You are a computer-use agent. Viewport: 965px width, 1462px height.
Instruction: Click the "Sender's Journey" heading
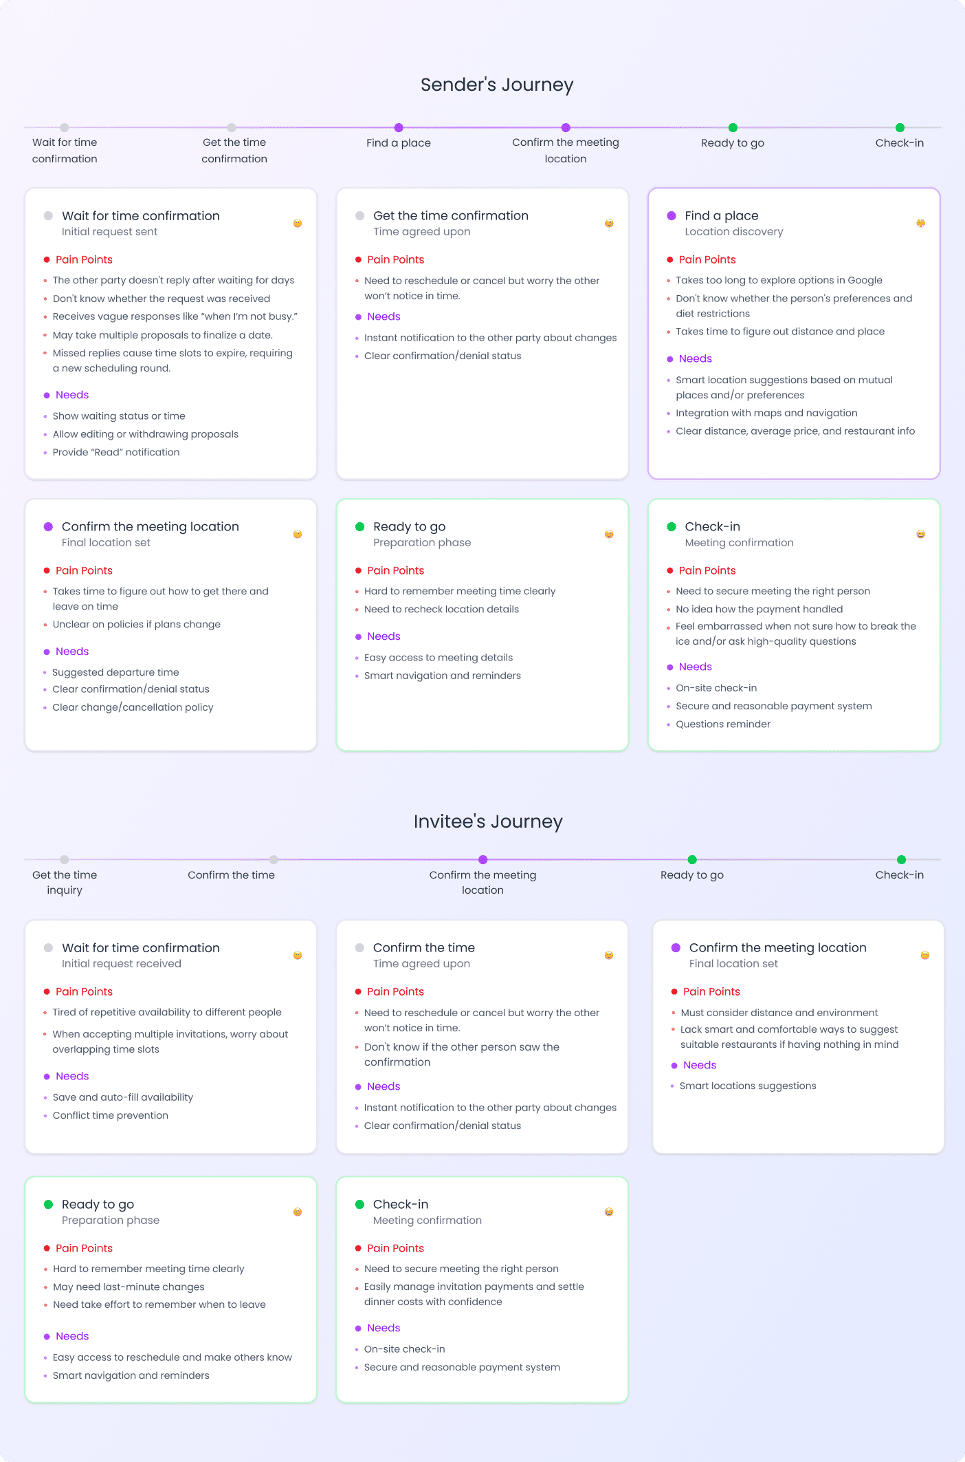point(497,85)
